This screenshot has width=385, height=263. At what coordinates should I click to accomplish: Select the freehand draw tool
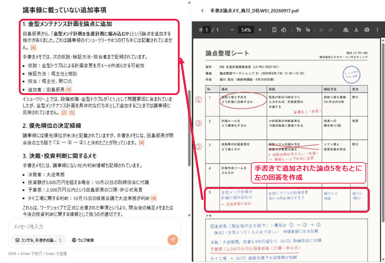pyautogui.click(x=308, y=30)
